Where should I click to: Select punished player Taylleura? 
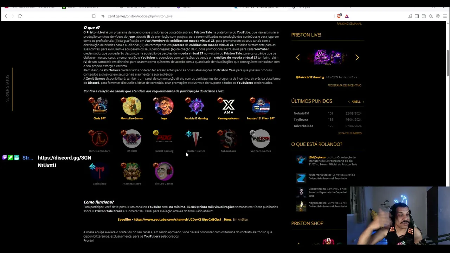[x=301, y=120]
